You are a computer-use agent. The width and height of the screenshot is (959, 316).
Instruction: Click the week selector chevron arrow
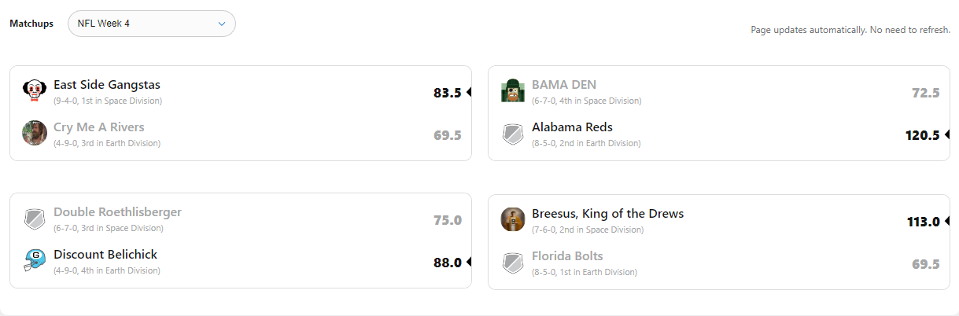click(221, 24)
